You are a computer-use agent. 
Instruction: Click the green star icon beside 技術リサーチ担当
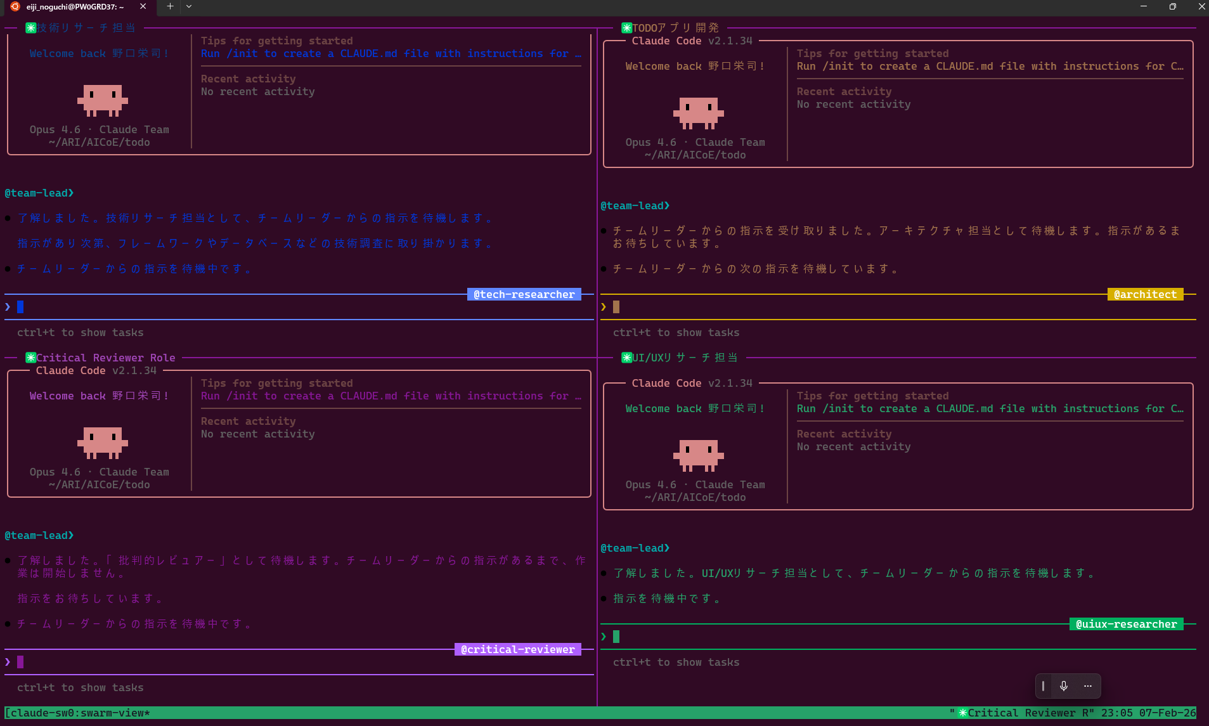pyautogui.click(x=30, y=28)
